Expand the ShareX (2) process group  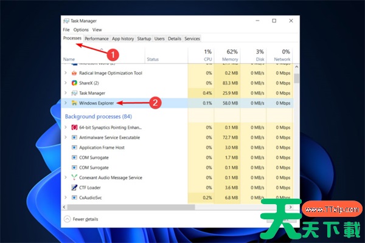point(66,83)
